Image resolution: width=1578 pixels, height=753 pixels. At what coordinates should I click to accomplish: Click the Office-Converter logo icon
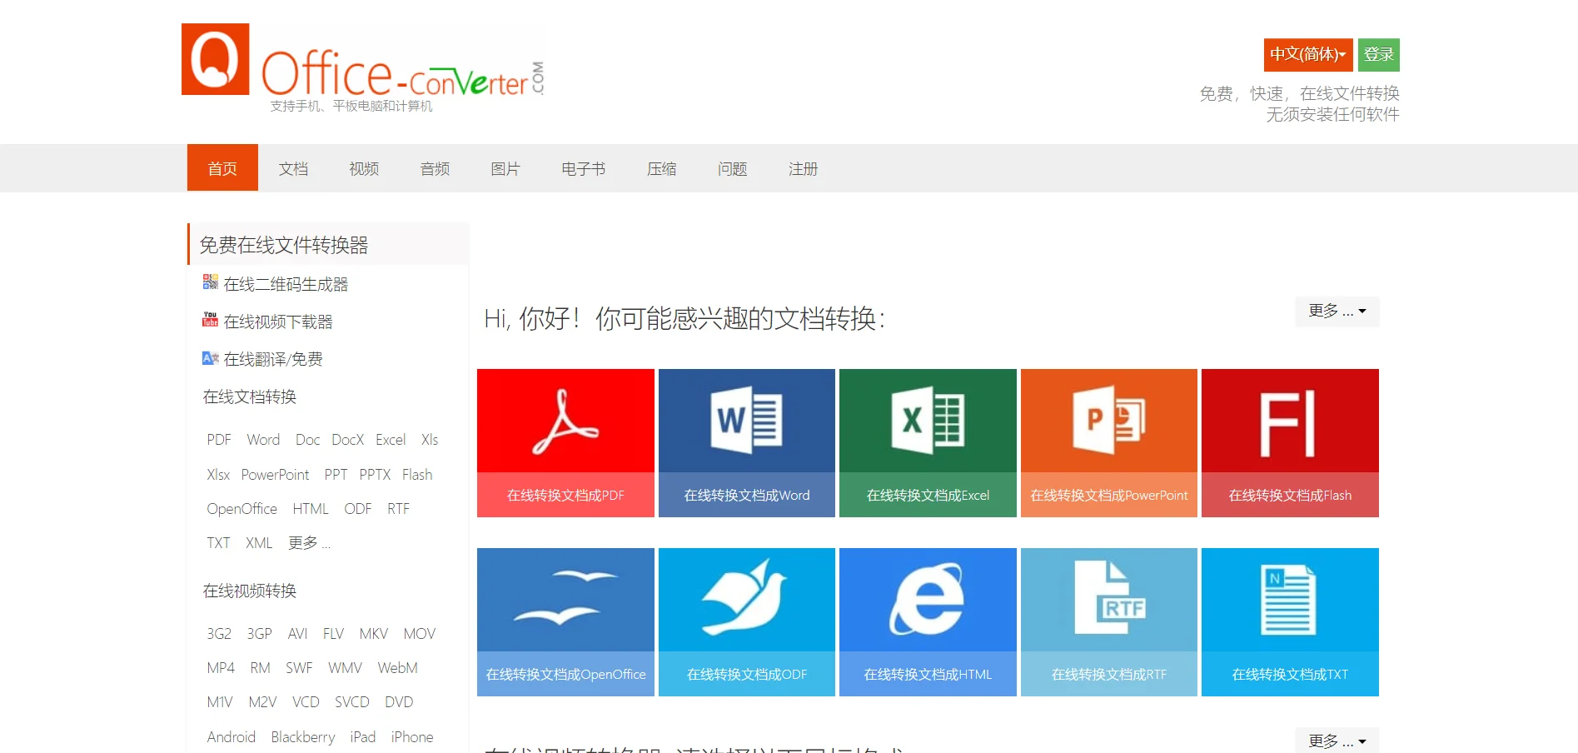216,59
